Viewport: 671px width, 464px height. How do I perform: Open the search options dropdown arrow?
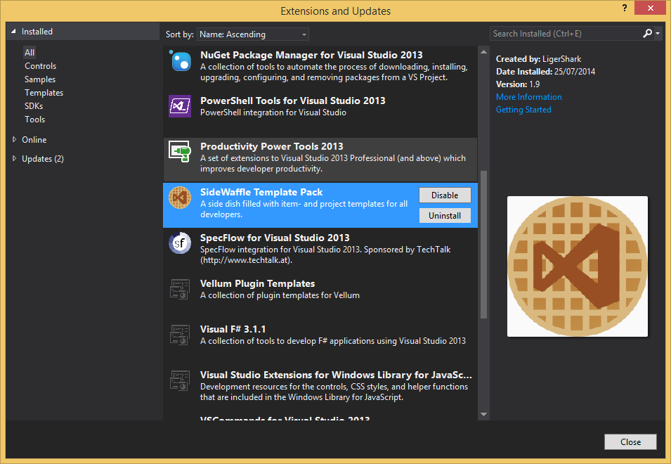pyautogui.click(x=658, y=33)
